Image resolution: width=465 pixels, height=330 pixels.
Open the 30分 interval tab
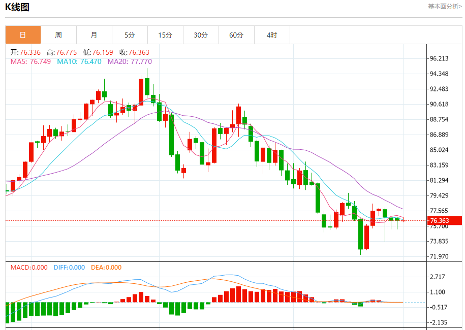click(x=201, y=35)
